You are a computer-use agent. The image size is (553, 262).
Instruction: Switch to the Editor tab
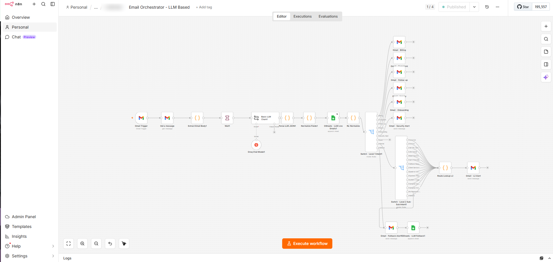tap(282, 16)
